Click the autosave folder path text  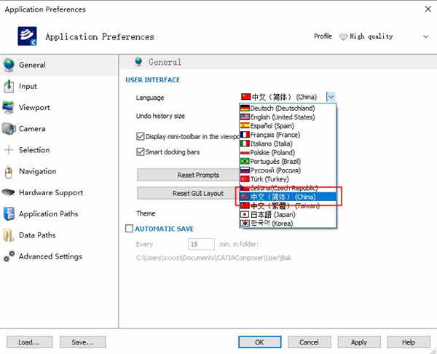click(213, 258)
